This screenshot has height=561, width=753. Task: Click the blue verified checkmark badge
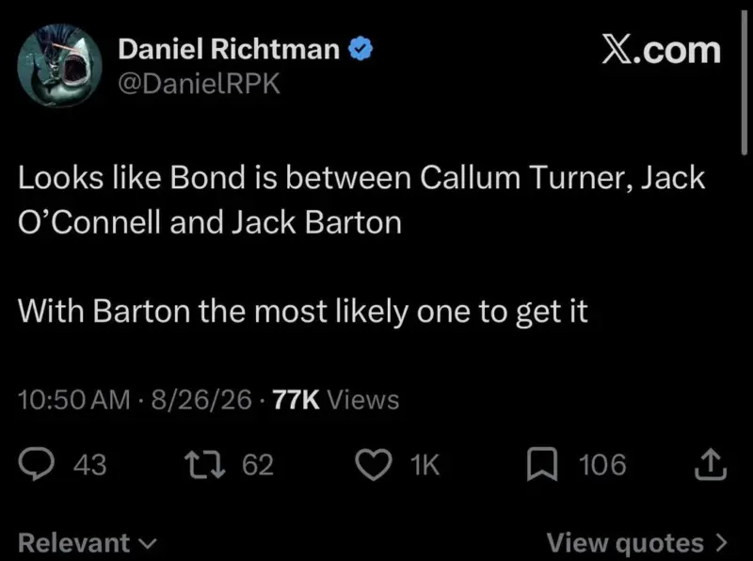coord(360,49)
